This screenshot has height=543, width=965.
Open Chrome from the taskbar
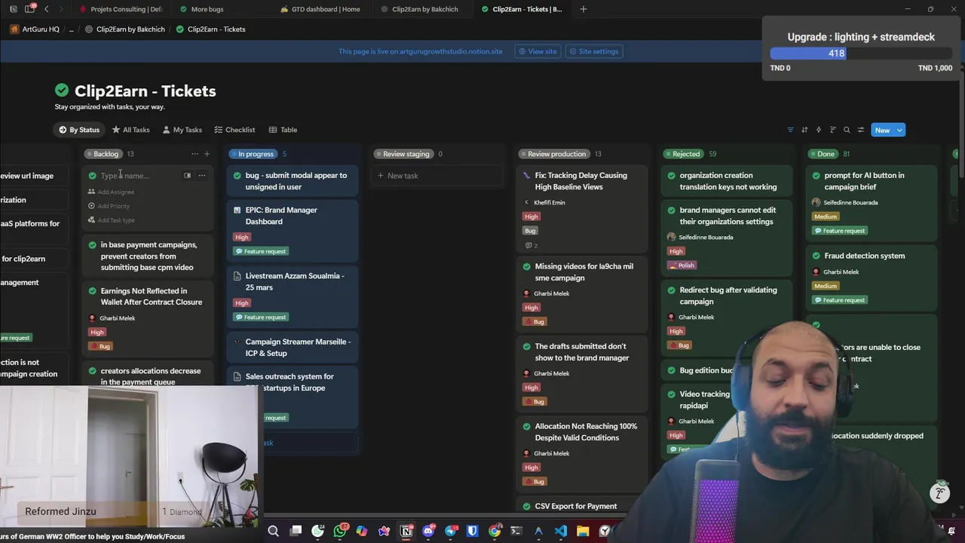(495, 531)
